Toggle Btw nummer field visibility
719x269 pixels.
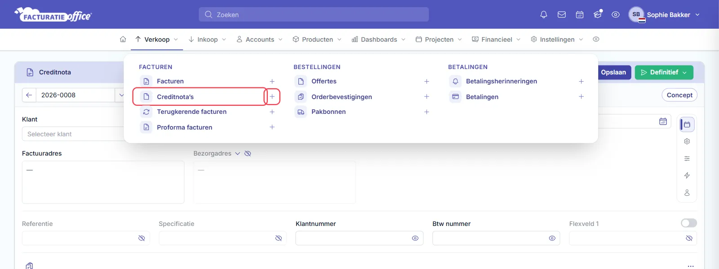[552, 238]
